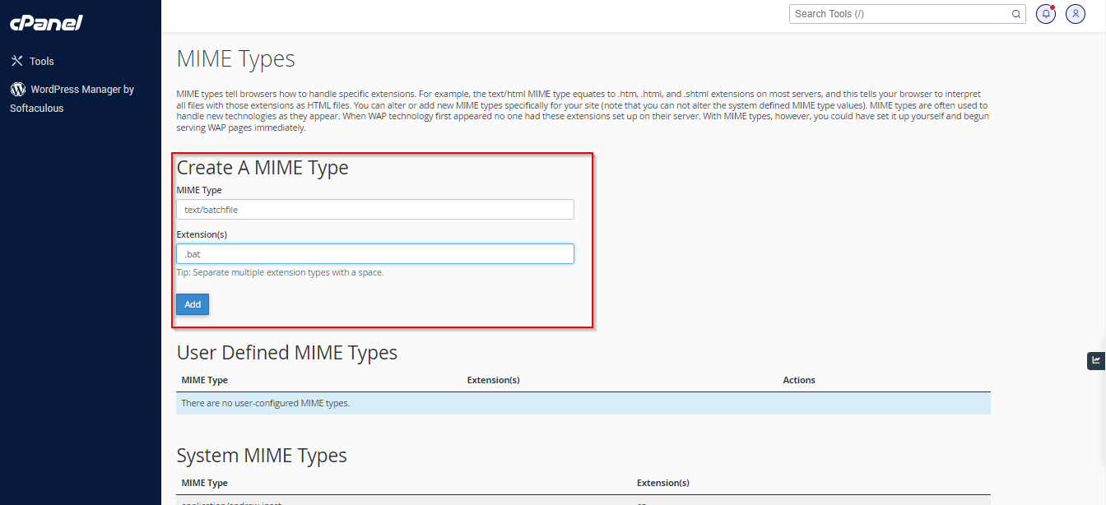Open the notifications bell icon
The height and width of the screenshot is (505, 1106).
coord(1046,14)
